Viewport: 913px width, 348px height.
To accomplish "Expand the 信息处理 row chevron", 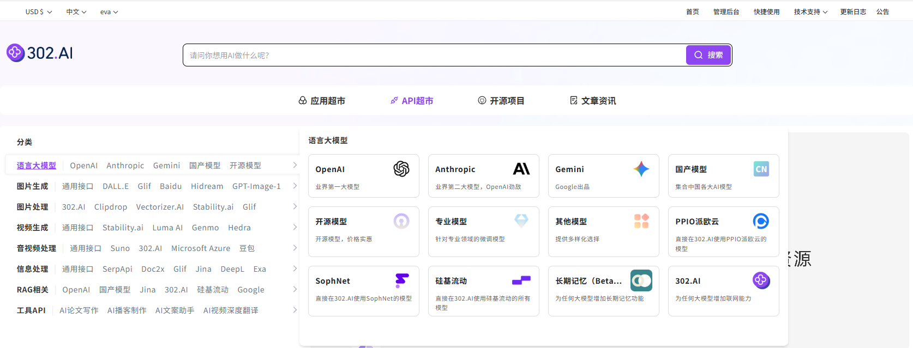I will (295, 268).
